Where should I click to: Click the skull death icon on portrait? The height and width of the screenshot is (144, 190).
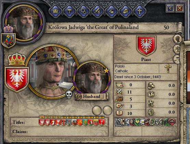69,94
